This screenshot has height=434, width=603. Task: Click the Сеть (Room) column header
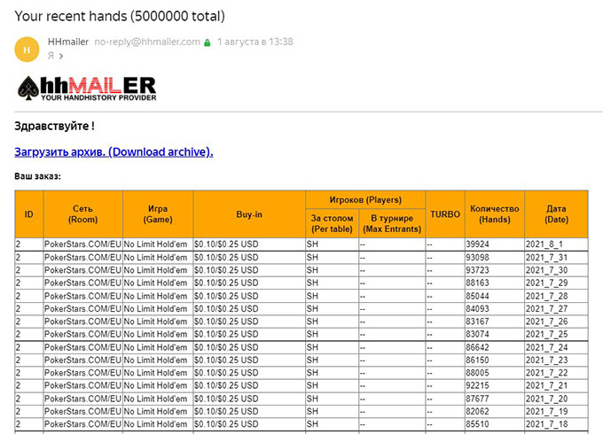pos(83,214)
